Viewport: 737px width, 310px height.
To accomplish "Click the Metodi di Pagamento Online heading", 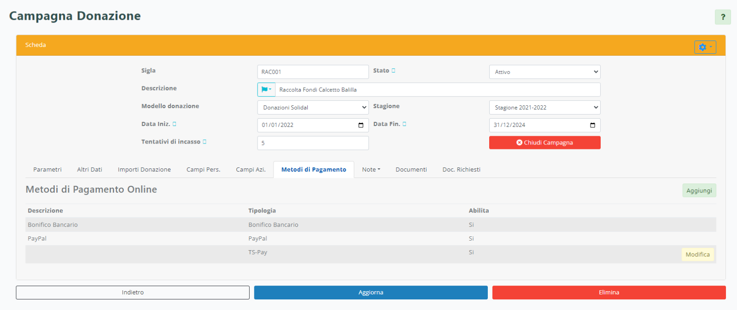I will click(x=91, y=189).
